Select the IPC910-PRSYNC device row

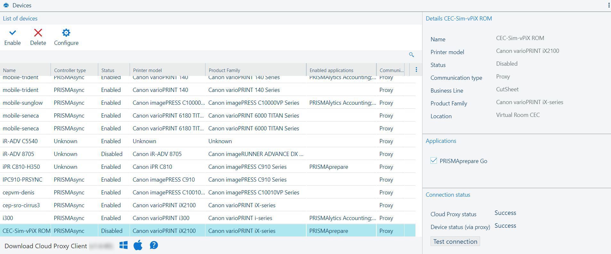[x=208, y=180]
